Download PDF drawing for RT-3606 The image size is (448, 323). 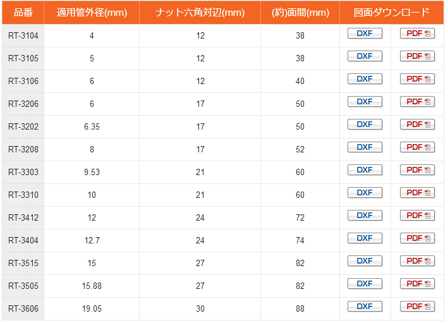[x=418, y=307]
